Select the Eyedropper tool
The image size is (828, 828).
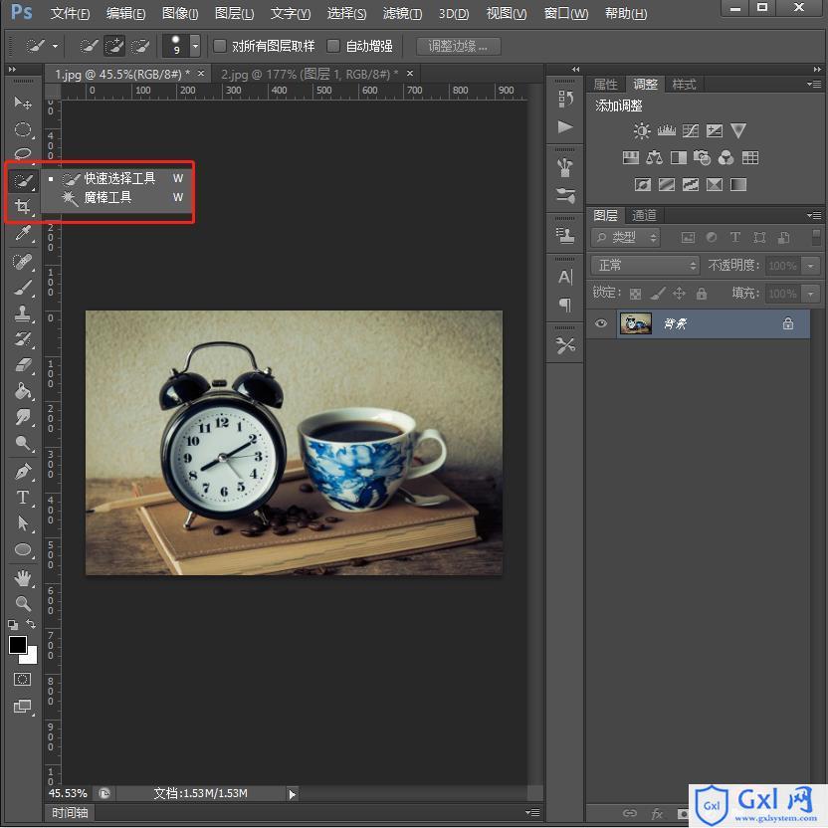(x=23, y=232)
